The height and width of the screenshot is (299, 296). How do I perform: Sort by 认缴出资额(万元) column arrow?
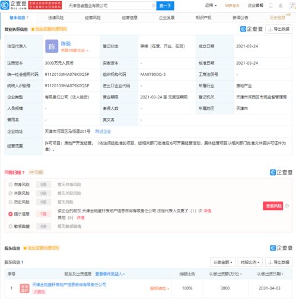241,274
